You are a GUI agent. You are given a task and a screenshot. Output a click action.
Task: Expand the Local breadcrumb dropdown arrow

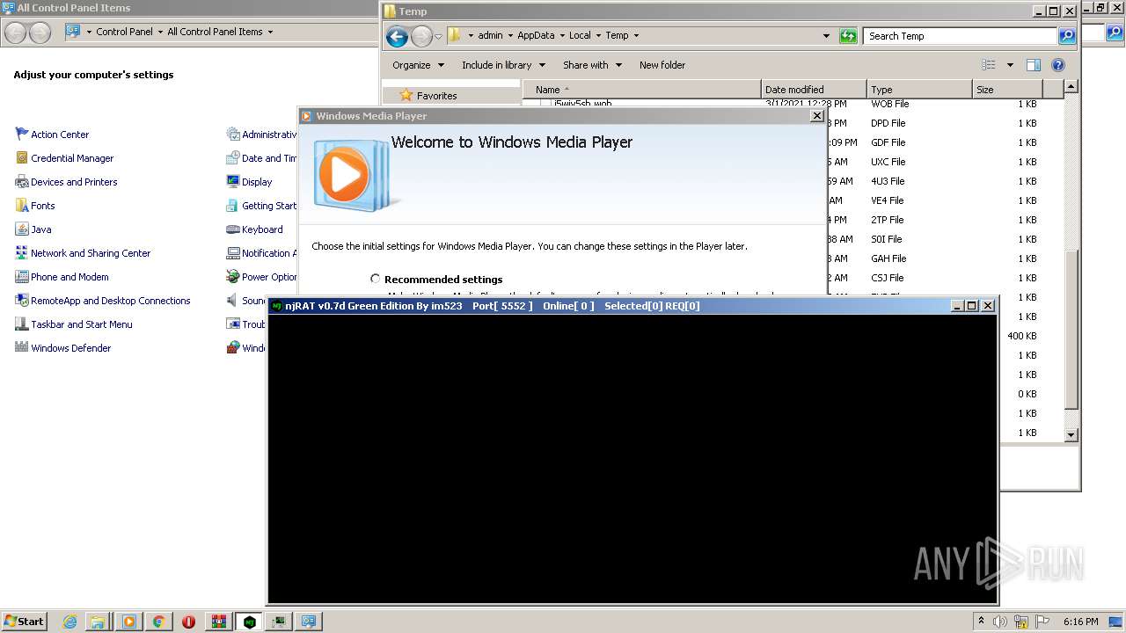[x=598, y=36]
